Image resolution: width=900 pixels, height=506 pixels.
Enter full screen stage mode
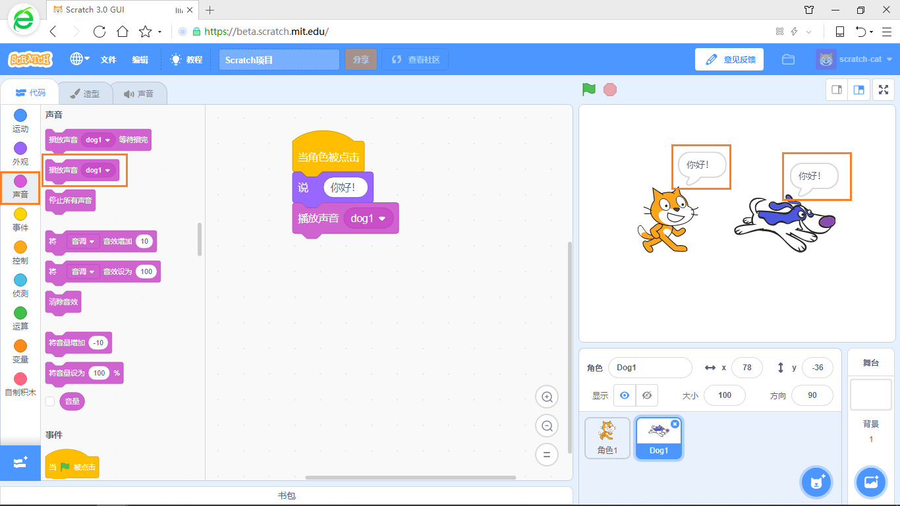[884, 90]
